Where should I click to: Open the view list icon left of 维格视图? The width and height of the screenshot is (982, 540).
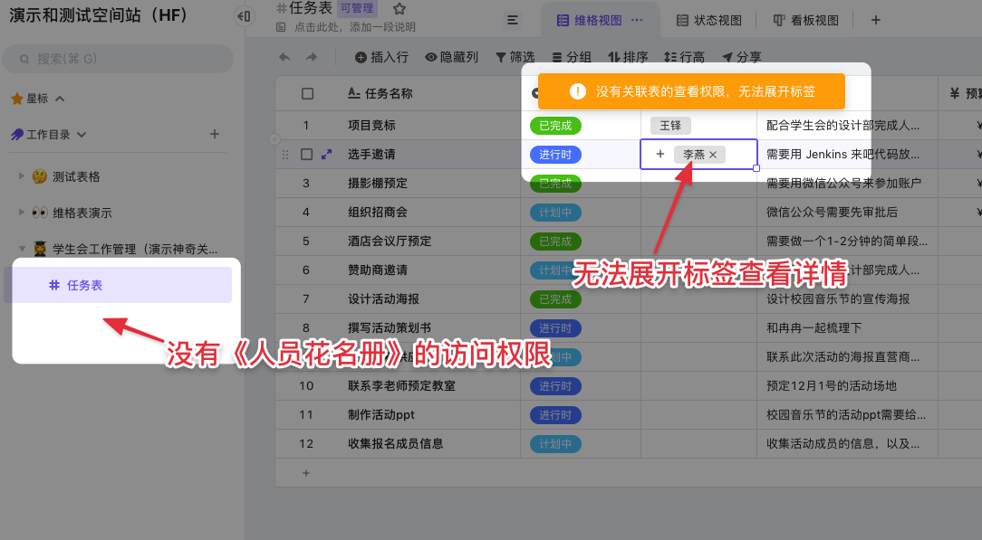513,20
